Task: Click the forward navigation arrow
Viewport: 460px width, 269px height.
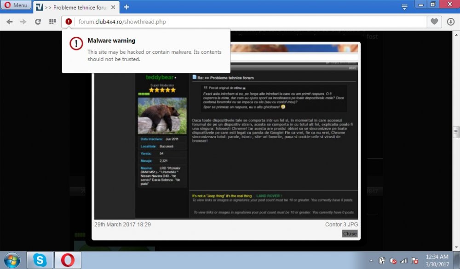Action: (x=23, y=21)
